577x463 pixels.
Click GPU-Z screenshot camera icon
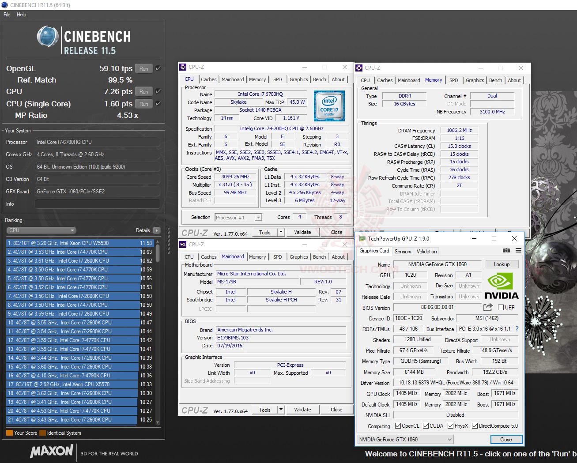pyautogui.click(x=506, y=251)
